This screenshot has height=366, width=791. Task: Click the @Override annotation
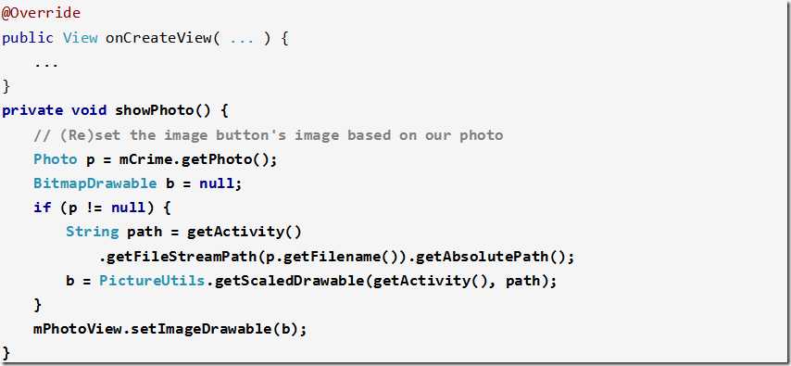[x=41, y=13]
